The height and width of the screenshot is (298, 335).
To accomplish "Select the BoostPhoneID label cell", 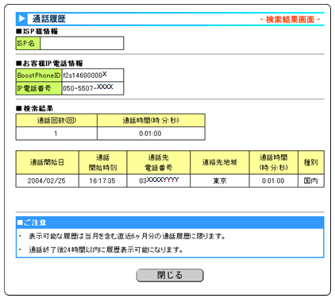I will tap(39, 75).
